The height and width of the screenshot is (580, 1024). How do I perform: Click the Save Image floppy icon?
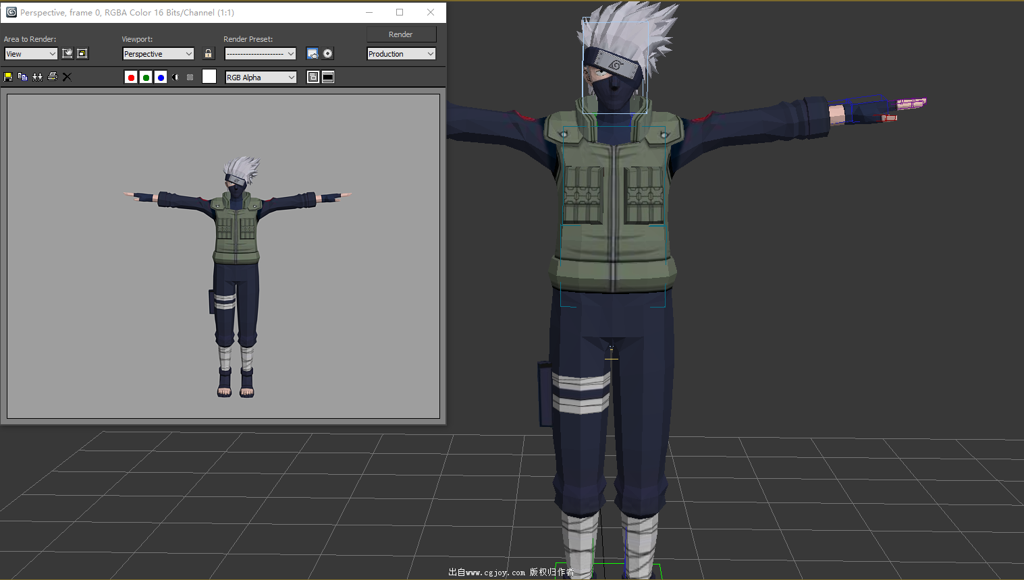8,77
